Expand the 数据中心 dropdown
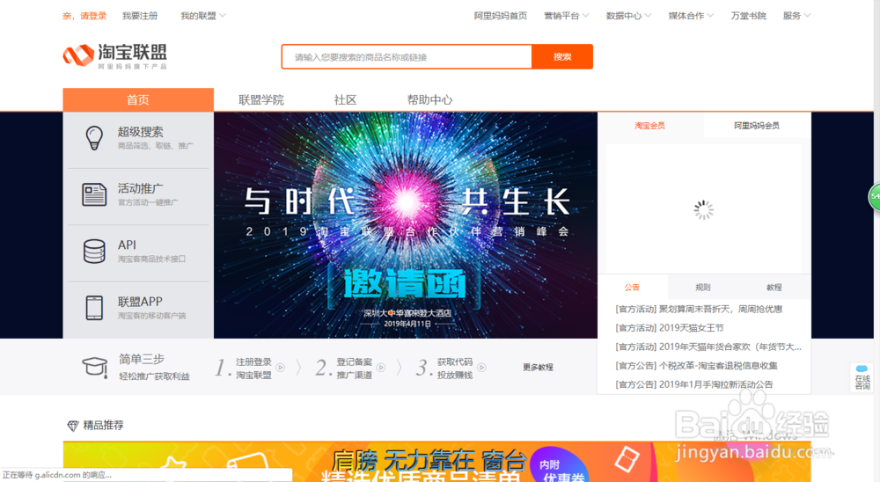 [x=628, y=16]
